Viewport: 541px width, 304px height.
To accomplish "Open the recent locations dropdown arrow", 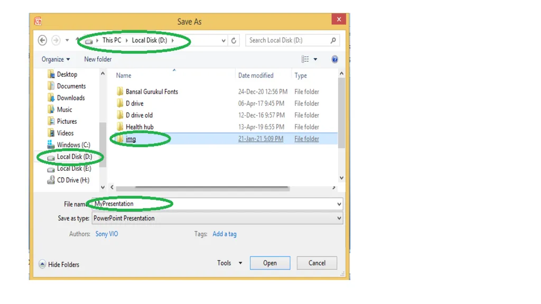I will [67, 40].
